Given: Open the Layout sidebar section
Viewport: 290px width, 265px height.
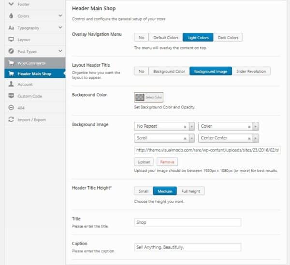Looking at the screenshot, I should (35, 40).
